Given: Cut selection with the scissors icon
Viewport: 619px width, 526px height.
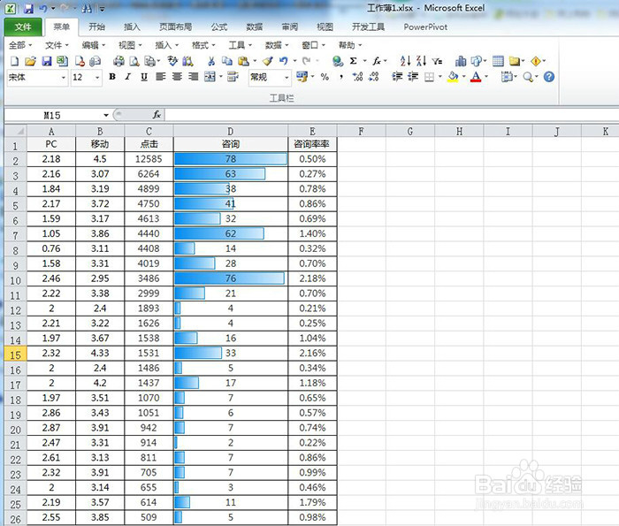Looking at the screenshot, I should [211, 61].
